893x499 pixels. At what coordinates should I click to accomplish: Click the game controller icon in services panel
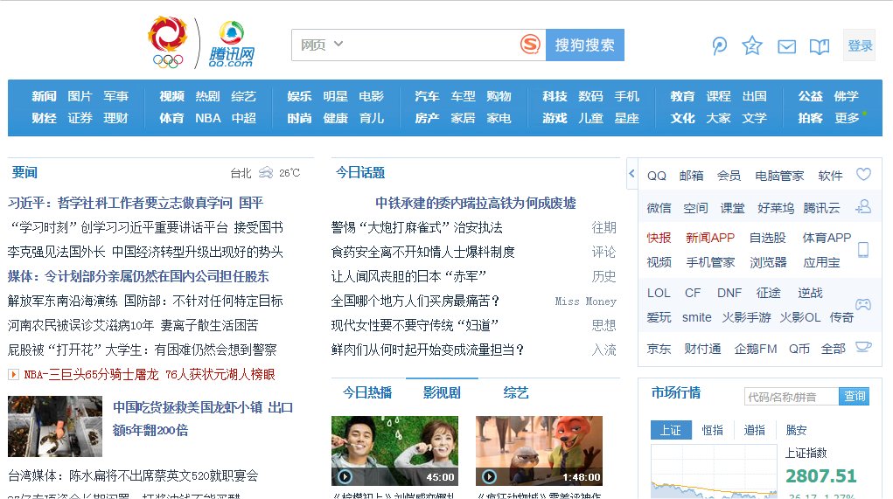point(863,304)
